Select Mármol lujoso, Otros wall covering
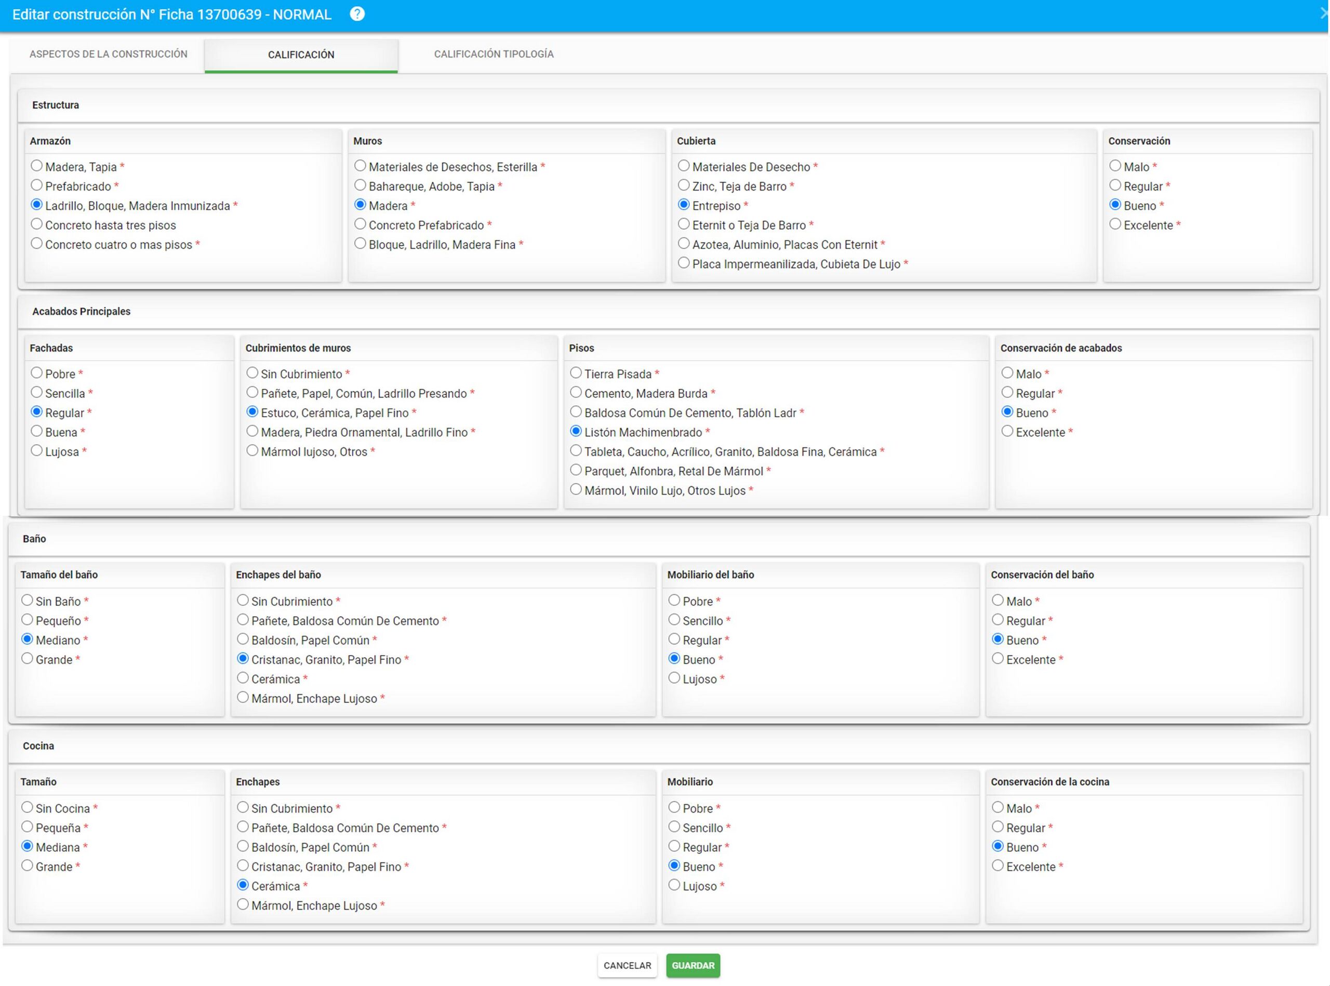The height and width of the screenshot is (986, 1330). [252, 450]
